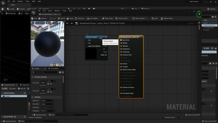Click the Ambient Occlusion input pin
The image size is (218, 123).
121,87
